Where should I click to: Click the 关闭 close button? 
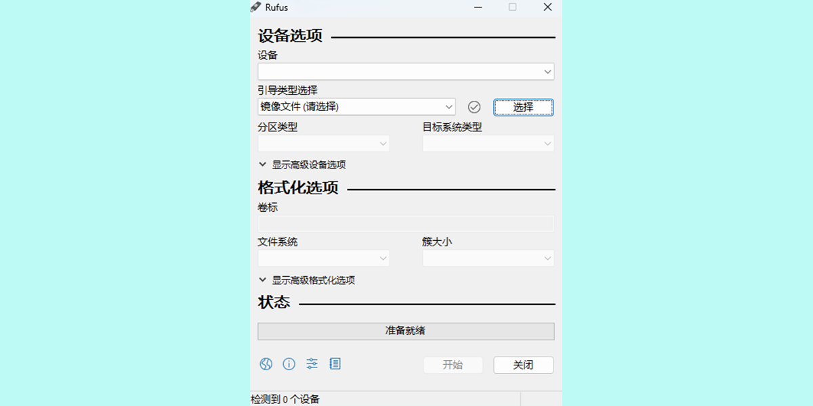click(523, 365)
